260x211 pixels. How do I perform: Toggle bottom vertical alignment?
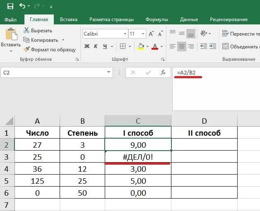[191, 34]
